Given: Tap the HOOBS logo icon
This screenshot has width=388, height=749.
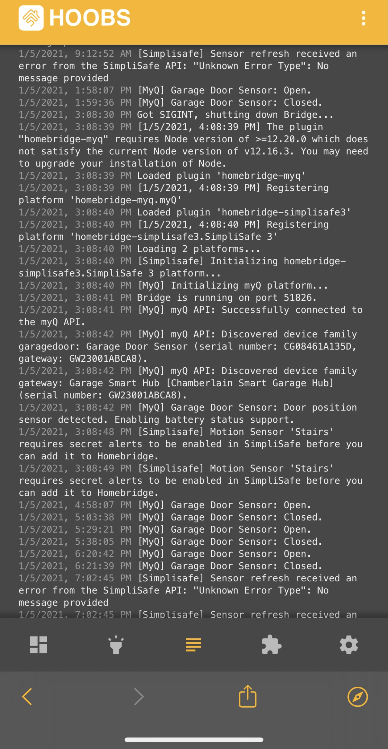Looking at the screenshot, I should pyautogui.click(x=31, y=18).
